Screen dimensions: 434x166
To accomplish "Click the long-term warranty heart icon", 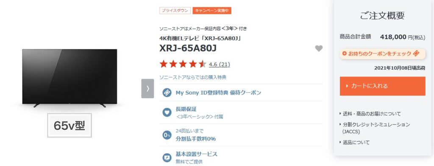I will pyautogui.click(x=167, y=112).
